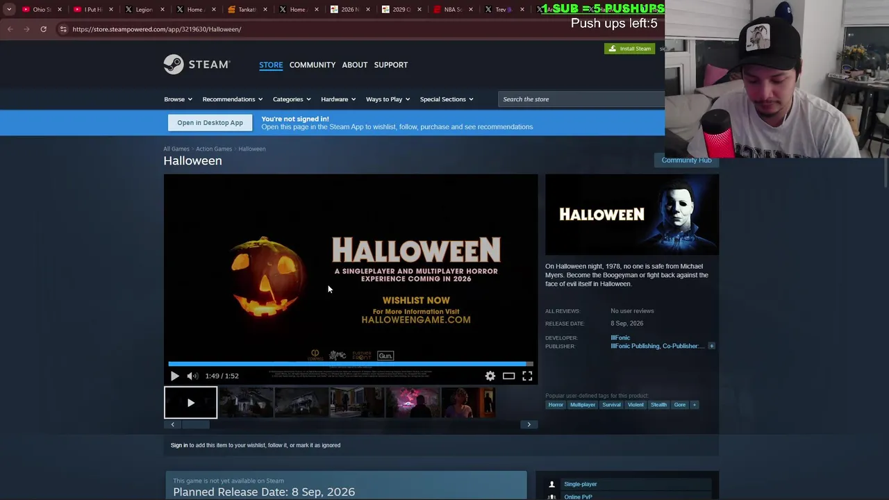Image resolution: width=889 pixels, height=500 pixels.
Task: Follow the All Games breadcrumb
Action: tap(176, 149)
